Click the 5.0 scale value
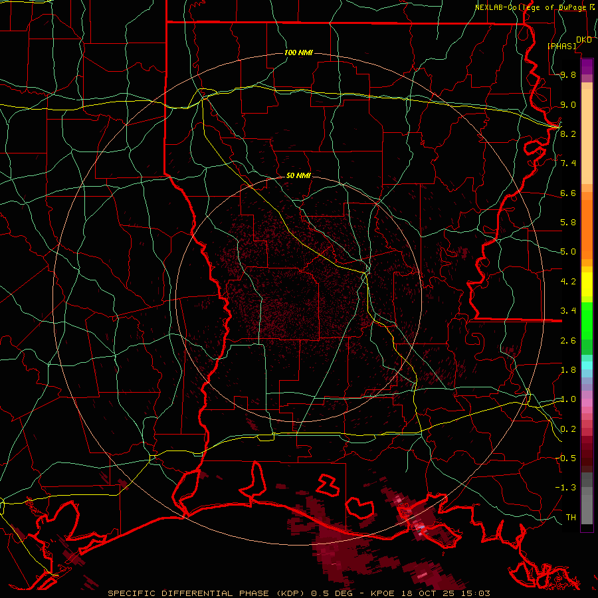 point(568,252)
